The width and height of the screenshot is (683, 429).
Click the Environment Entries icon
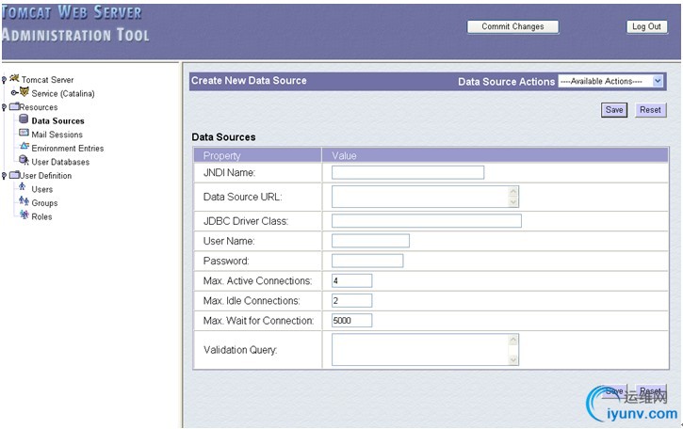click(x=24, y=146)
